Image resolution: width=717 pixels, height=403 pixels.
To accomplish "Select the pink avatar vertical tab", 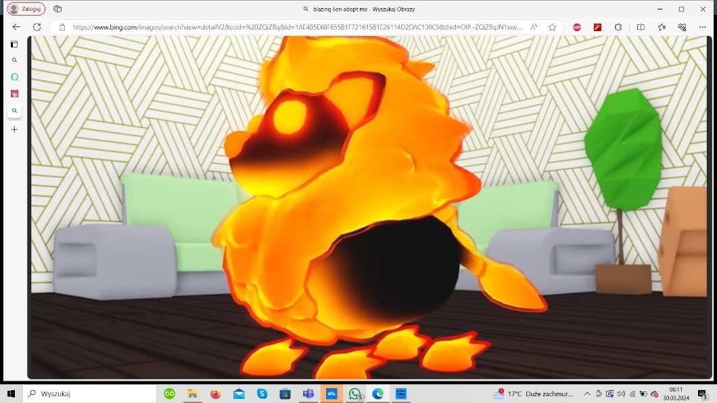I will click(x=14, y=93).
